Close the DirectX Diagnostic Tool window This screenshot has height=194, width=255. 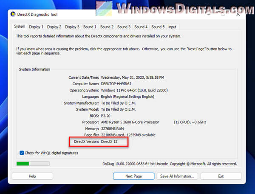238,14
